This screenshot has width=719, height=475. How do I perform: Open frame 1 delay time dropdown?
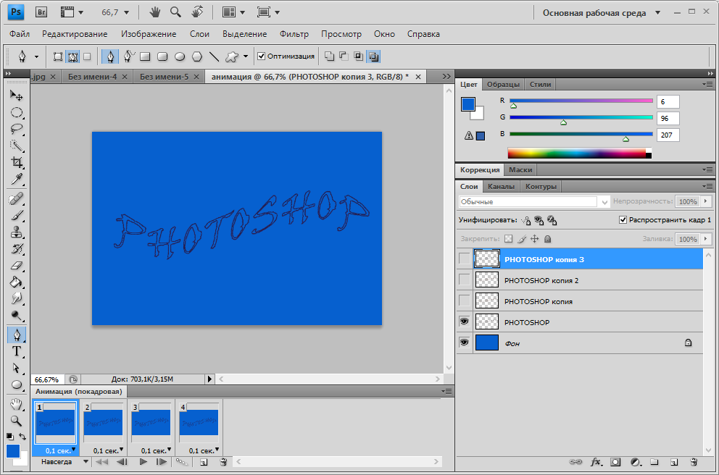coord(73,450)
